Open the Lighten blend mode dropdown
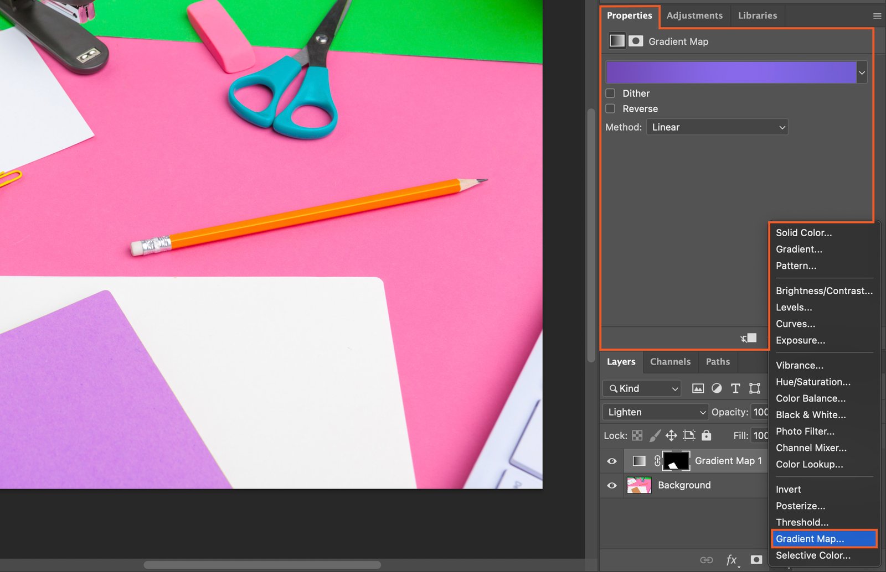Screen dimensions: 886x572 (655, 412)
